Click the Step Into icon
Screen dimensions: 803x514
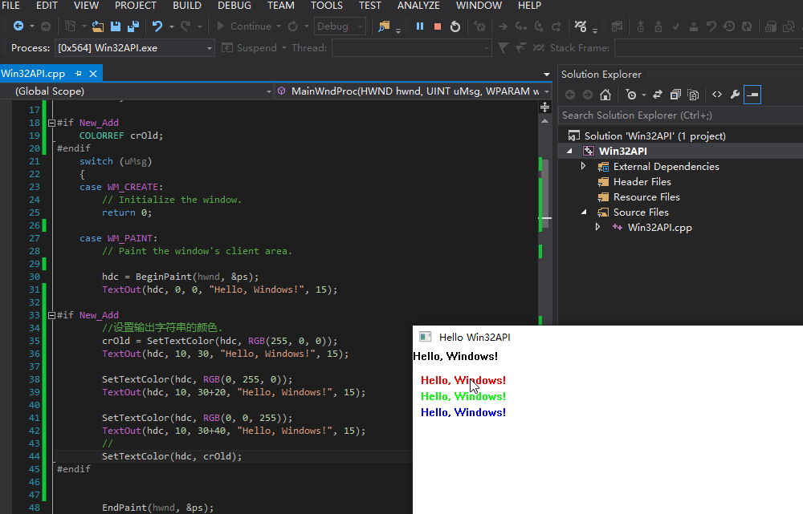(x=520, y=26)
